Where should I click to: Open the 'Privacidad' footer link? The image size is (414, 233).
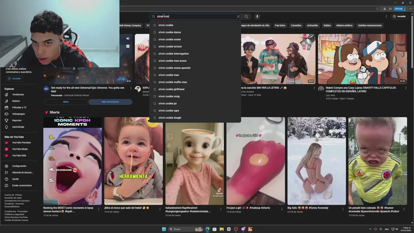tap(22, 211)
